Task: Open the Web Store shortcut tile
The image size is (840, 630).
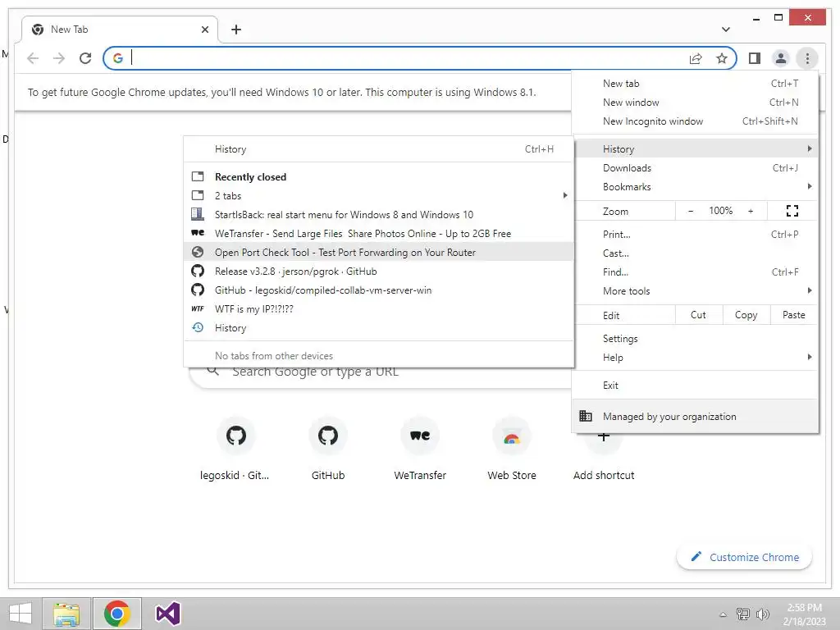Action: point(512,450)
